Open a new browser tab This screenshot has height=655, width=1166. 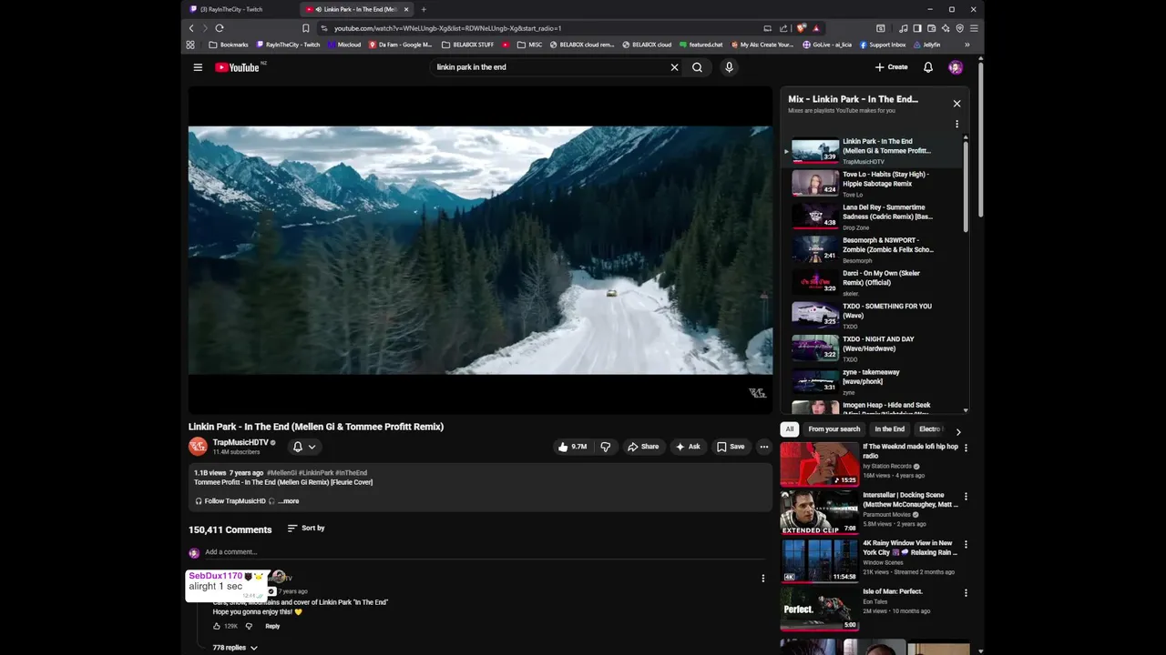424,9
